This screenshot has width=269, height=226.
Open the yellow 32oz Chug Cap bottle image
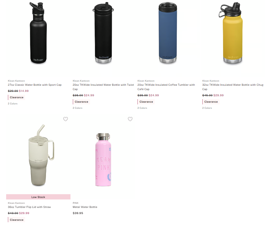(x=232, y=33)
